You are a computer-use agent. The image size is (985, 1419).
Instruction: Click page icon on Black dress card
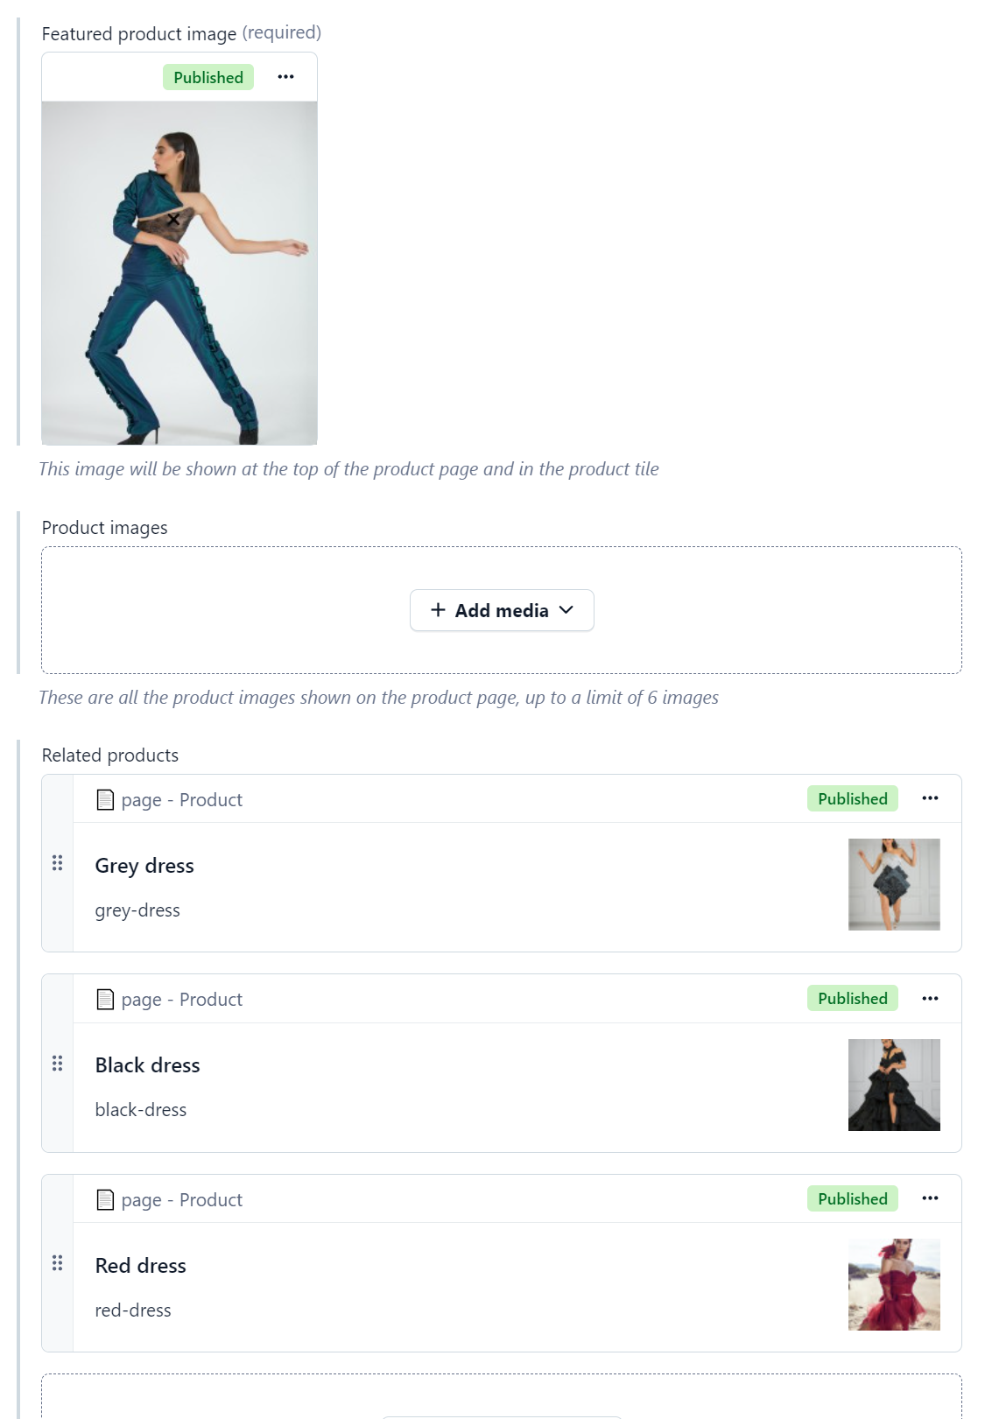(105, 1000)
